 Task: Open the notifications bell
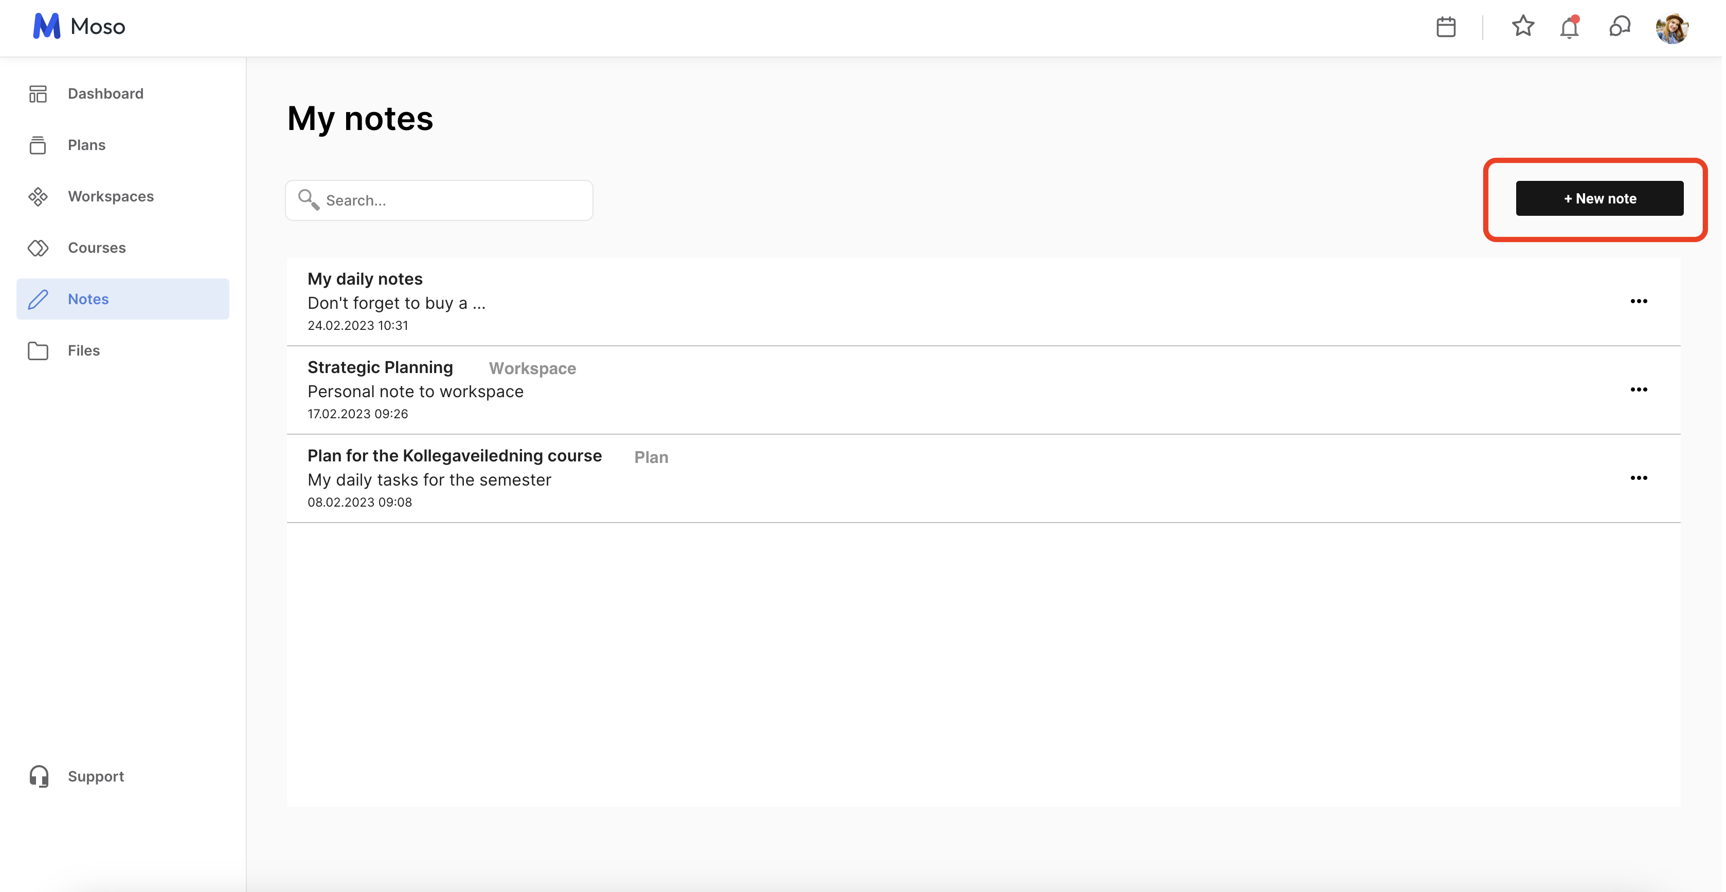[1569, 27]
